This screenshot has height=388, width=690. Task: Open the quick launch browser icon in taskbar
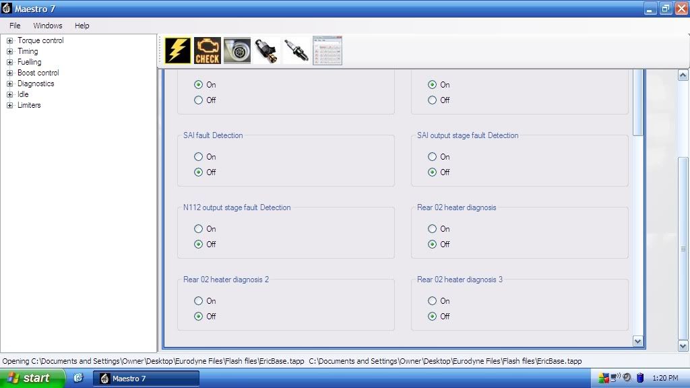point(78,378)
